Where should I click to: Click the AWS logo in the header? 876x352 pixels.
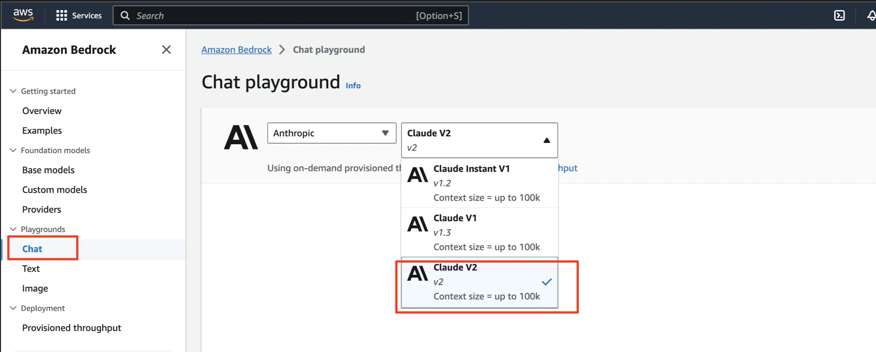pos(23,15)
